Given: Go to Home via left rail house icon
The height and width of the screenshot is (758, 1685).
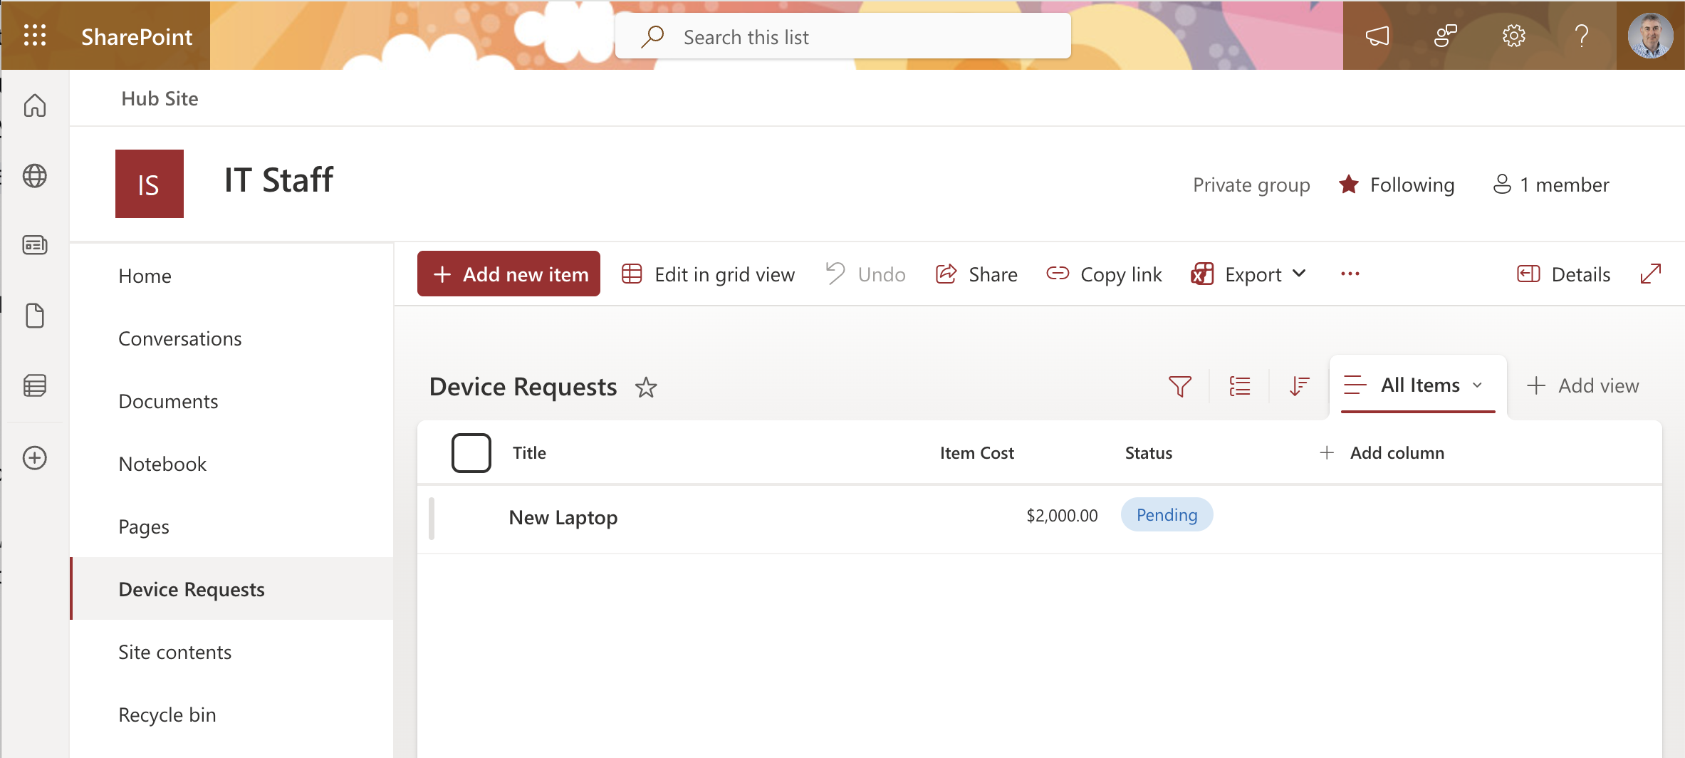Looking at the screenshot, I should (x=35, y=105).
